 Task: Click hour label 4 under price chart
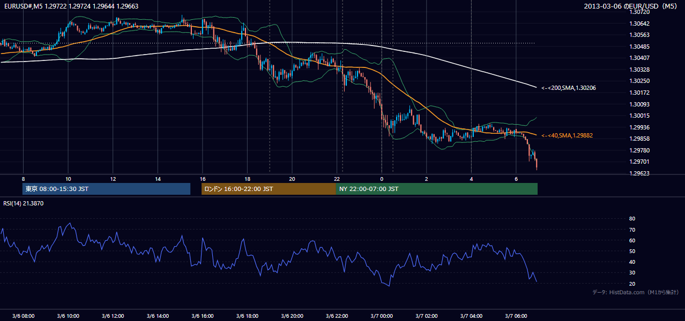[471, 179]
